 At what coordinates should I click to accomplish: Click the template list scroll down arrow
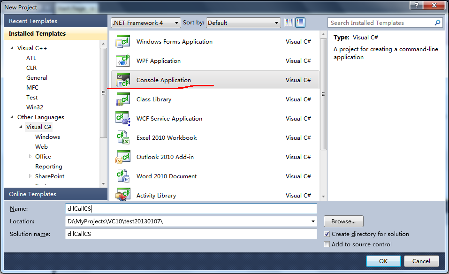pyautogui.click(x=323, y=197)
